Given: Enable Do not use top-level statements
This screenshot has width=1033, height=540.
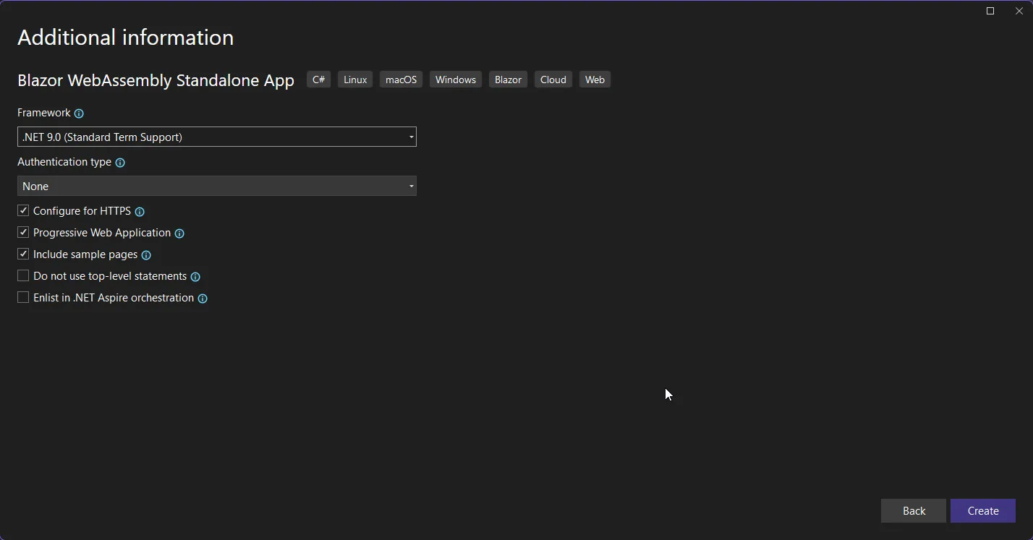Looking at the screenshot, I should tap(23, 276).
